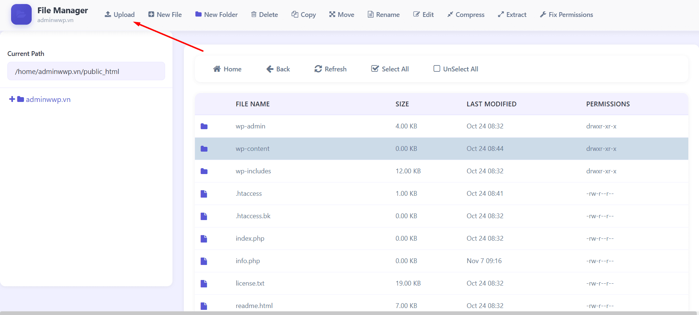This screenshot has width=699, height=315.
Task: Focus the Current Path input field
Action: 86,71
